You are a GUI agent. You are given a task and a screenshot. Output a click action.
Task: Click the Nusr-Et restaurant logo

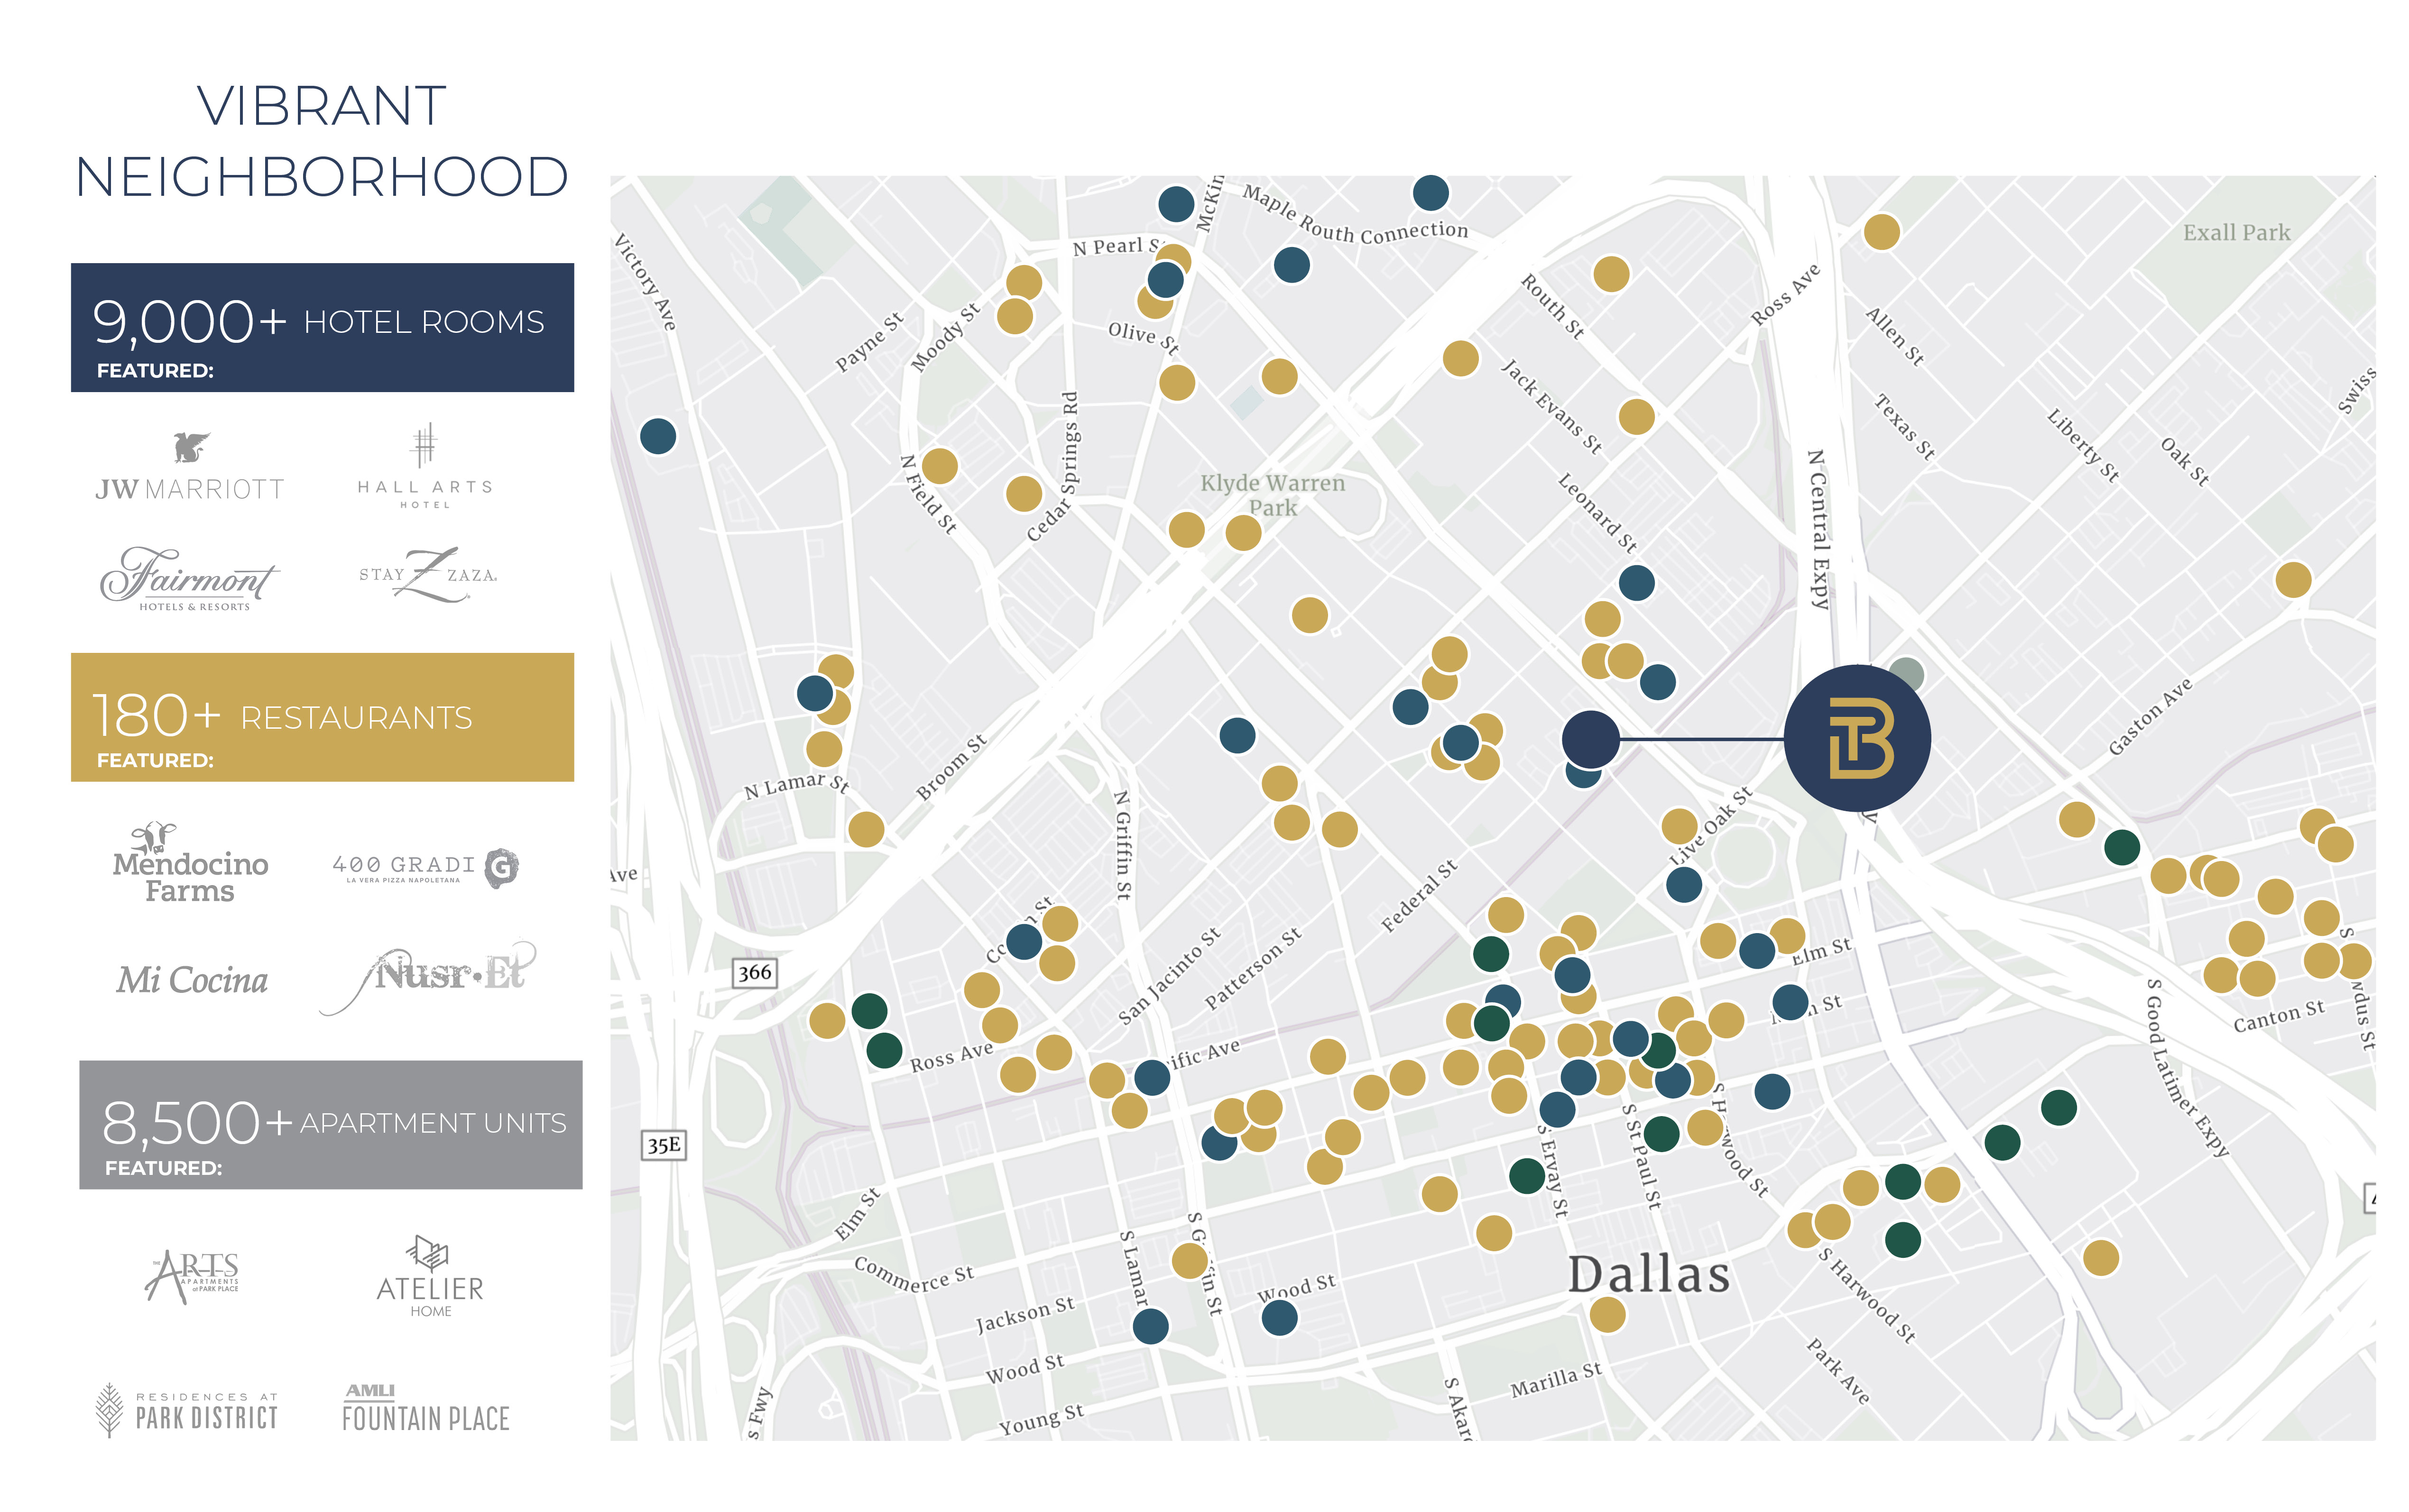pos(428,976)
